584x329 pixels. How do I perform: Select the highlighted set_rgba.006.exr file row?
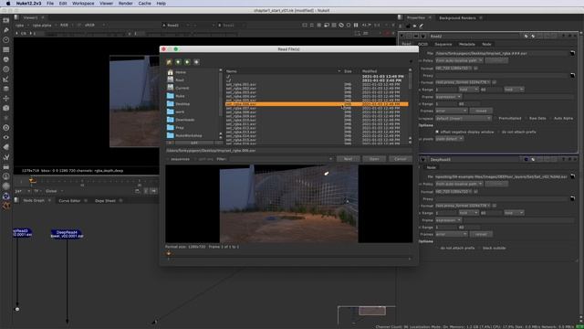click(x=317, y=104)
